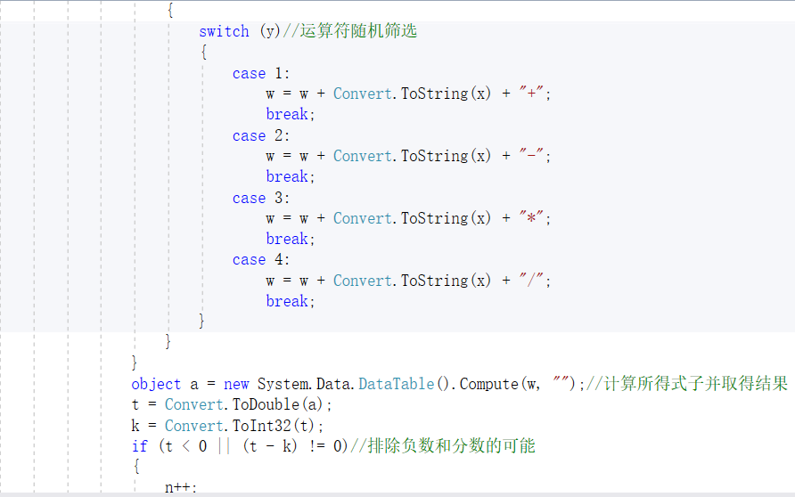
Task: Click the object keyword
Action: tap(156, 384)
